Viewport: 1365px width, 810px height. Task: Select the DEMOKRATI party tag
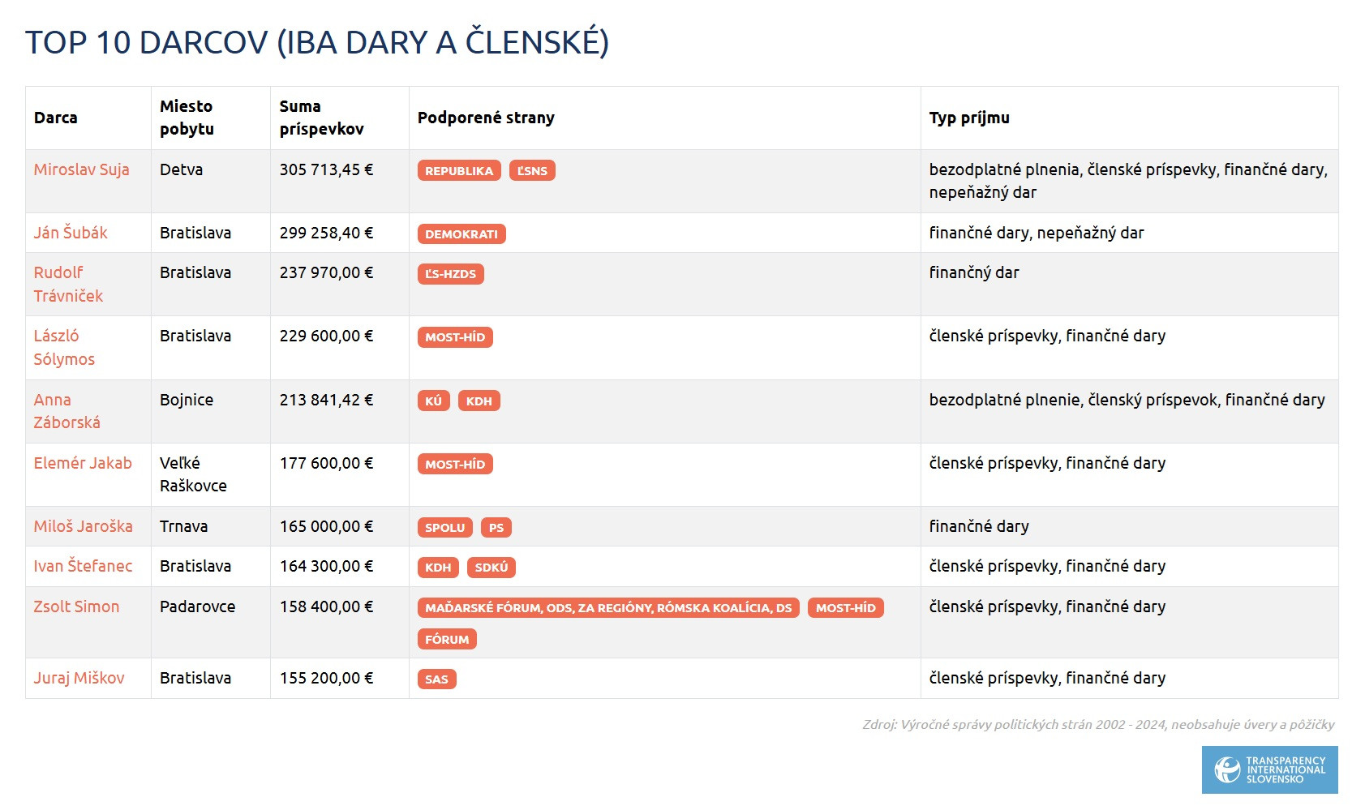pyautogui.click(x=461, y=234)
